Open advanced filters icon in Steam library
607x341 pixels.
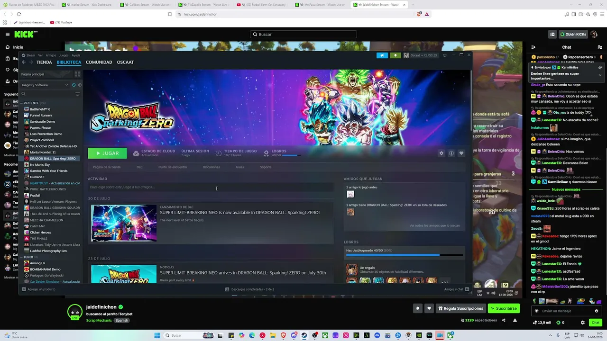tap(77, 94)
